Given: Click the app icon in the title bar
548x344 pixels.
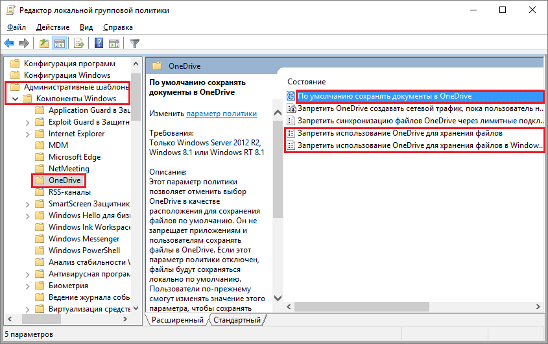Looking at the screenshot, I should click(x=11, y=10).
